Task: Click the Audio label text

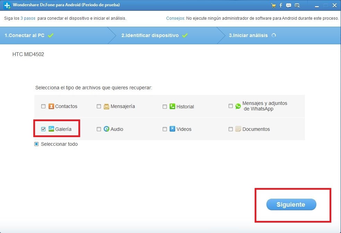Action: click(x=117, y=129)
